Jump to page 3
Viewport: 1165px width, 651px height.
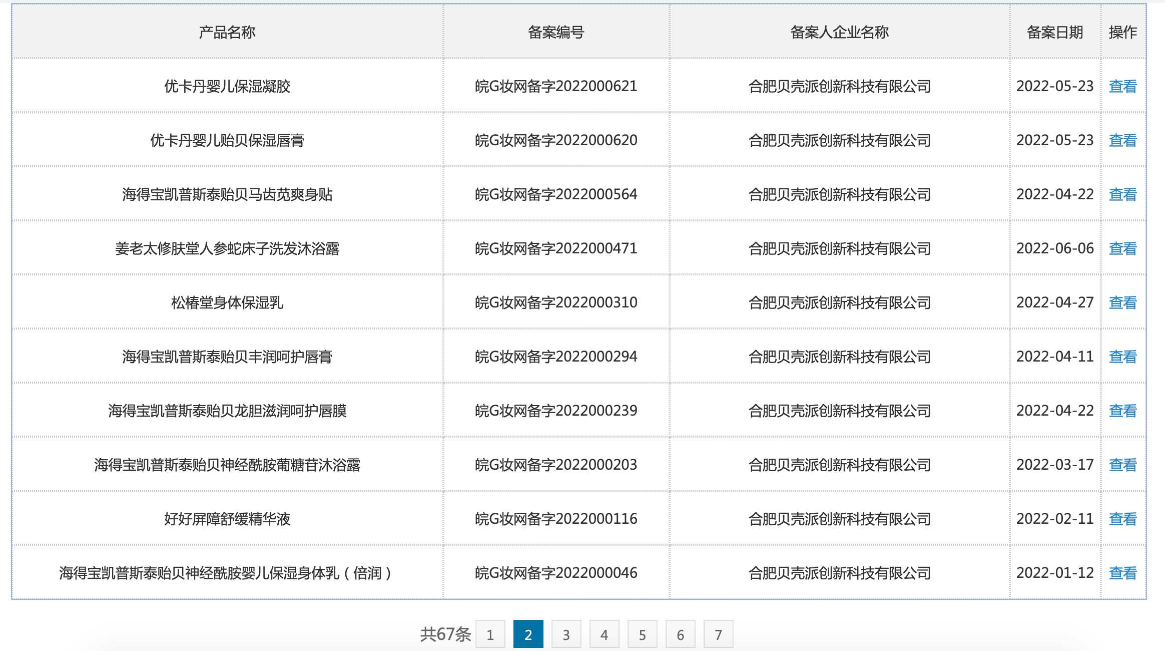566,634
